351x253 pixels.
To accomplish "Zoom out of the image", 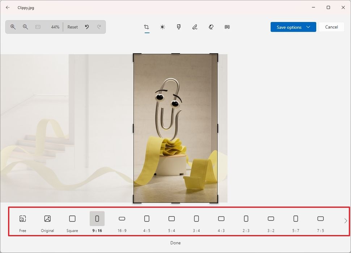I will [x=25, y=27].
